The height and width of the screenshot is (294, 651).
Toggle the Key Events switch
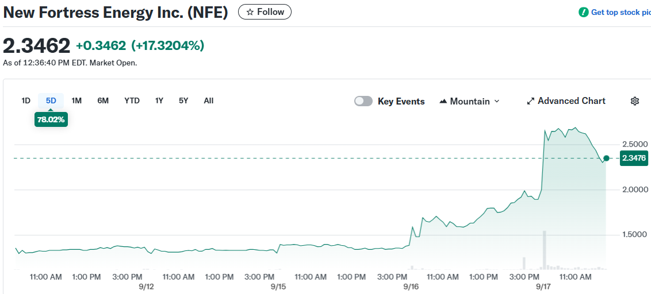pos(363,101)
